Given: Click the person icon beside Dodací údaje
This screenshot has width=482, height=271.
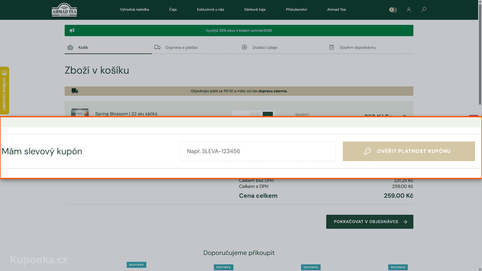Looking at the screenshot, I should point(244,47).
